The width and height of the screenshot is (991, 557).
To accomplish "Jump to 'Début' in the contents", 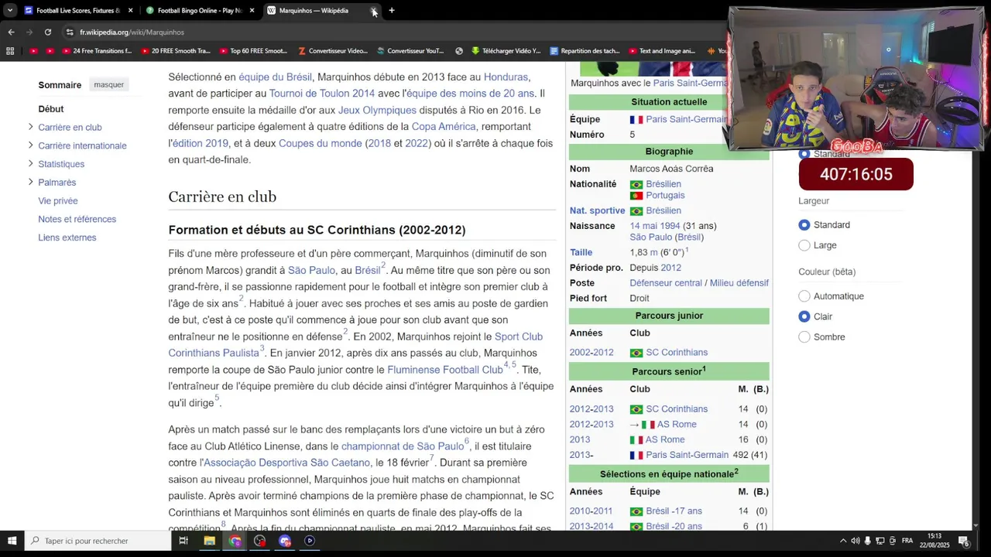I will pos(51,109).
